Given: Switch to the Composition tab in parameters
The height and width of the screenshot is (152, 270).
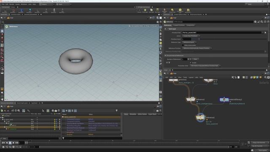Looking at the screenshot, I should [x=190, y=25].
